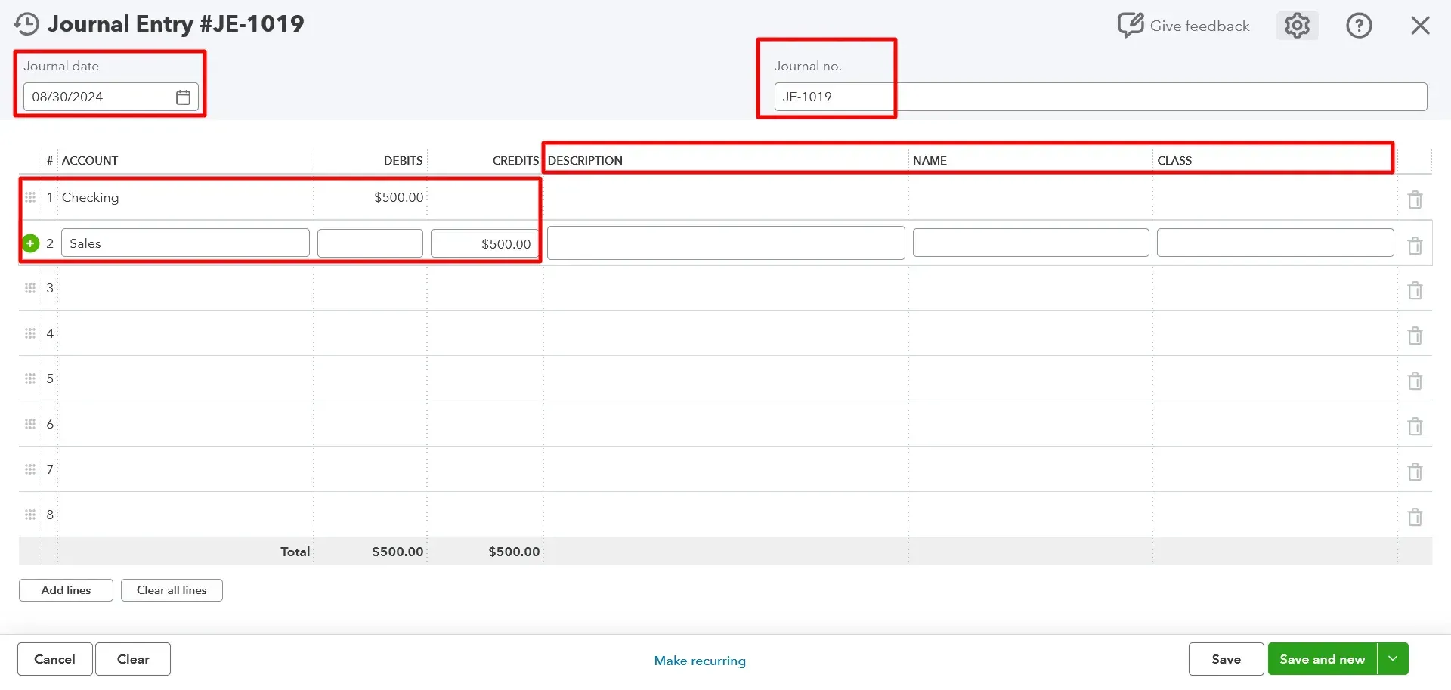Click the ACCOUNT column header
The image size is (1451, 690).
(90, 161)
